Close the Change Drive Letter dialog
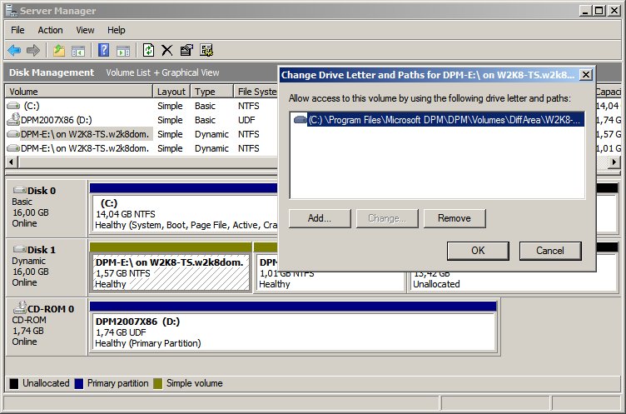The width and height of the screenshot is (626, 414). (x=586, y=75)
